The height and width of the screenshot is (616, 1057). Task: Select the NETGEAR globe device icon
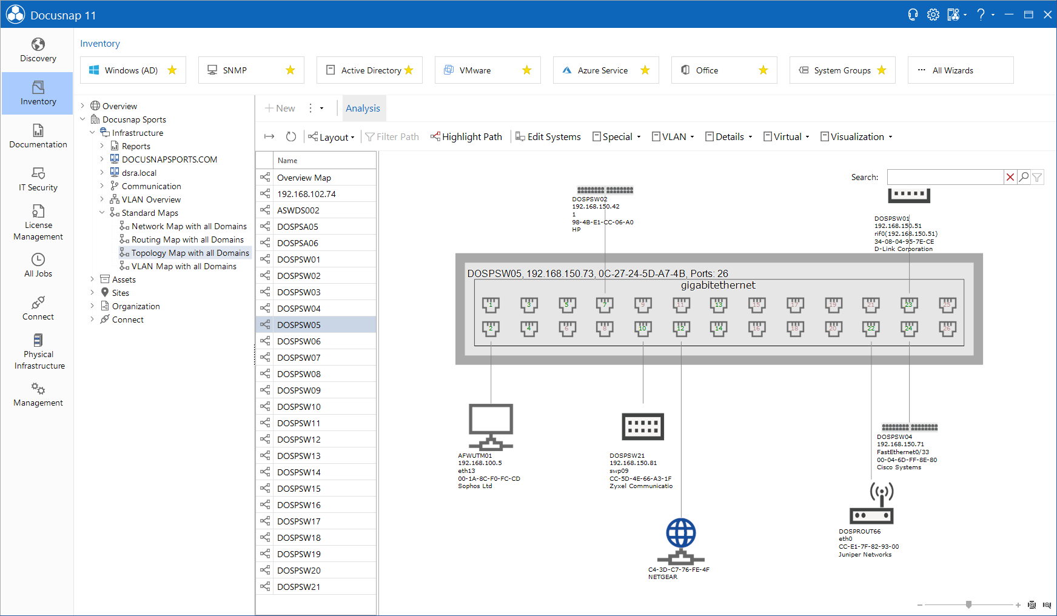point(681,541)
